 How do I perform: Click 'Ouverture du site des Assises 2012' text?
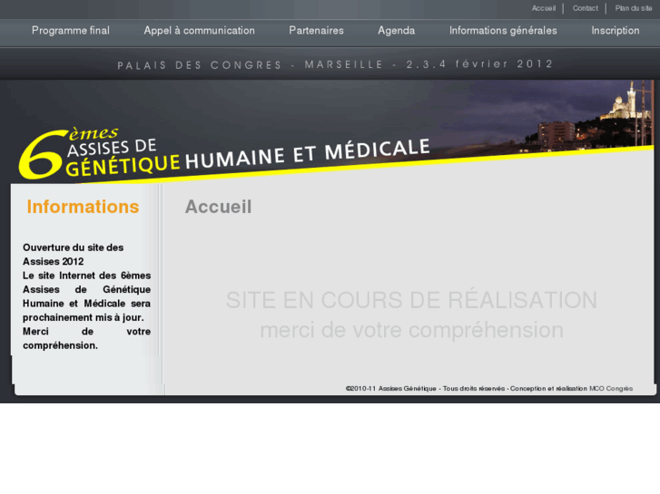(x=74, y=255)
